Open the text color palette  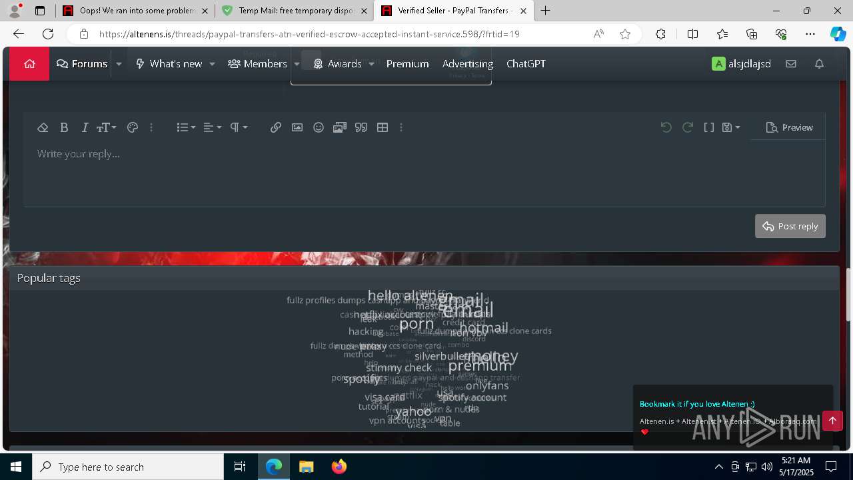[133, 127]
